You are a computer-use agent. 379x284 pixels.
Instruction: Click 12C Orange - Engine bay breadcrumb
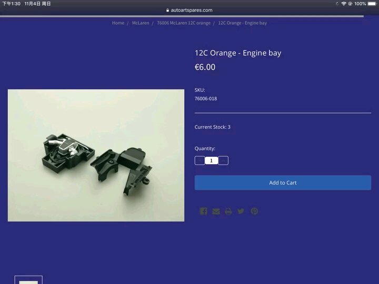point(243,23)
